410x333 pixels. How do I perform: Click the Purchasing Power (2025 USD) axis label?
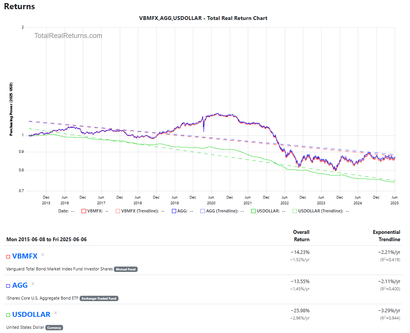11,109
